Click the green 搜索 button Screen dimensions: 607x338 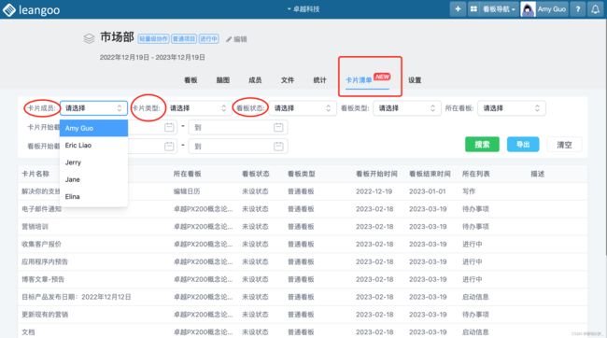click(x=482, y=145)
